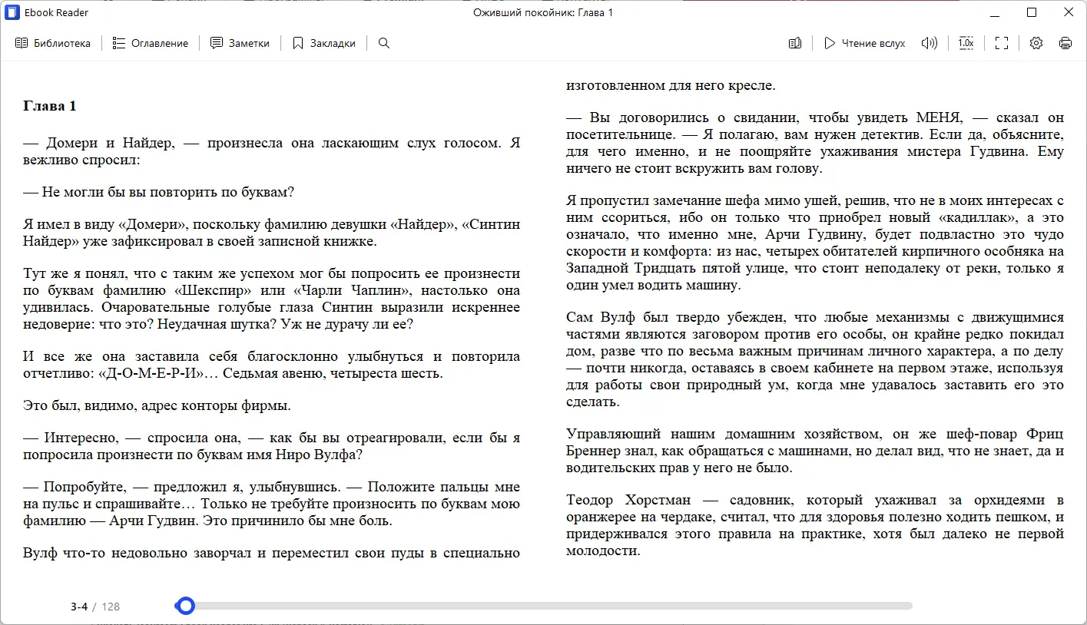Click the search magnifier icon
This screenshot has height=625, width=1087.
383,43
